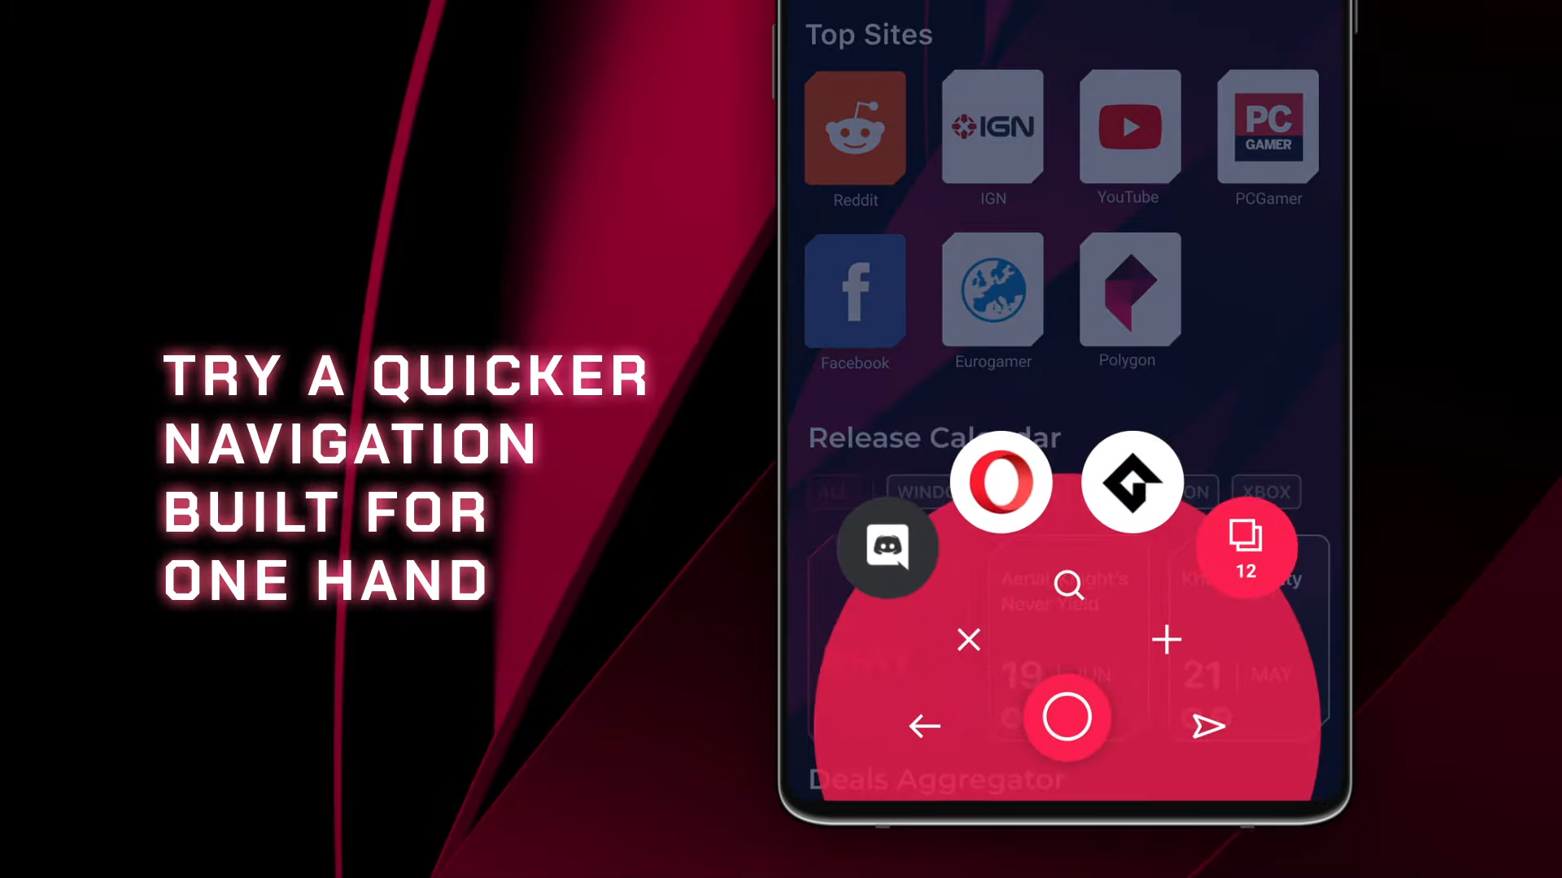Click the forward arrow navigation button
Screen dimensions: 1562x878
(1207, 724)
